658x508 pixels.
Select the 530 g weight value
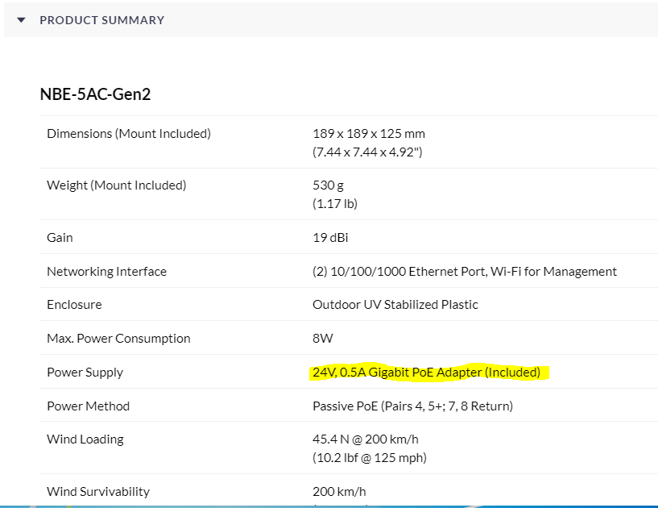point(328,185)
